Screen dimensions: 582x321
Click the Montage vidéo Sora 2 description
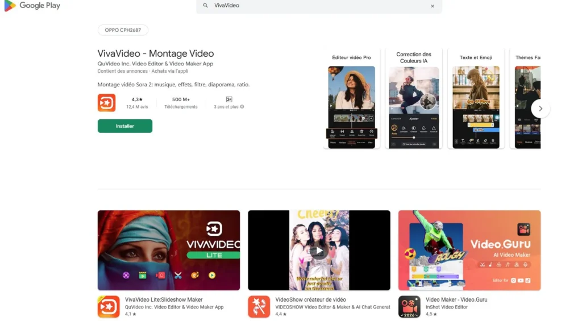click(173, 85)
